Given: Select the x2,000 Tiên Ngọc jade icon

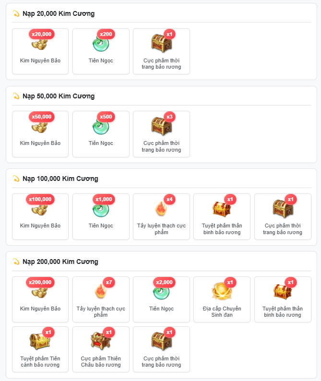Looking at the screenshot, I should tap(161, 293).
